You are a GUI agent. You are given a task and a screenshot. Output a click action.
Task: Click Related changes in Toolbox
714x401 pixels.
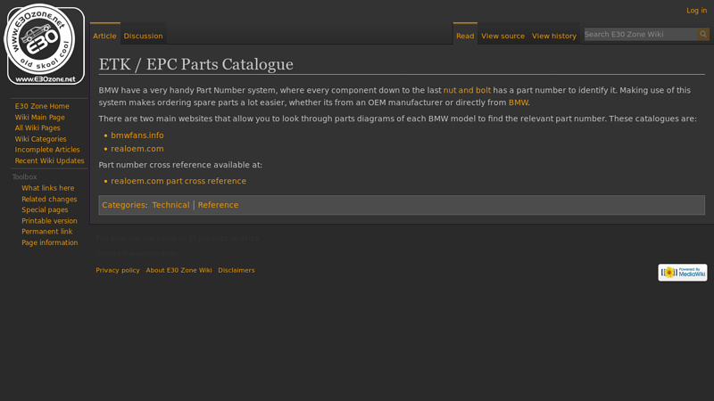49,199
